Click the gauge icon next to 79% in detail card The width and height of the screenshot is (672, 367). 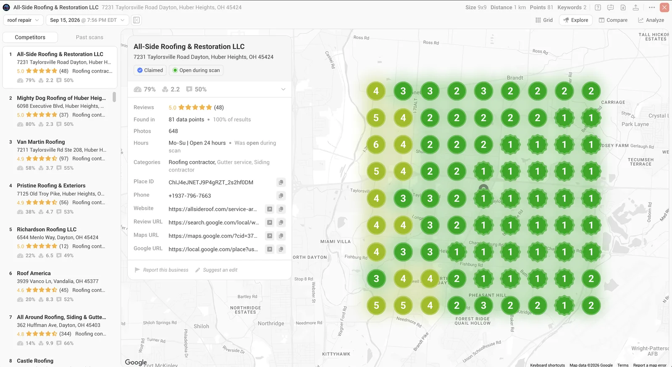[137, 89]
